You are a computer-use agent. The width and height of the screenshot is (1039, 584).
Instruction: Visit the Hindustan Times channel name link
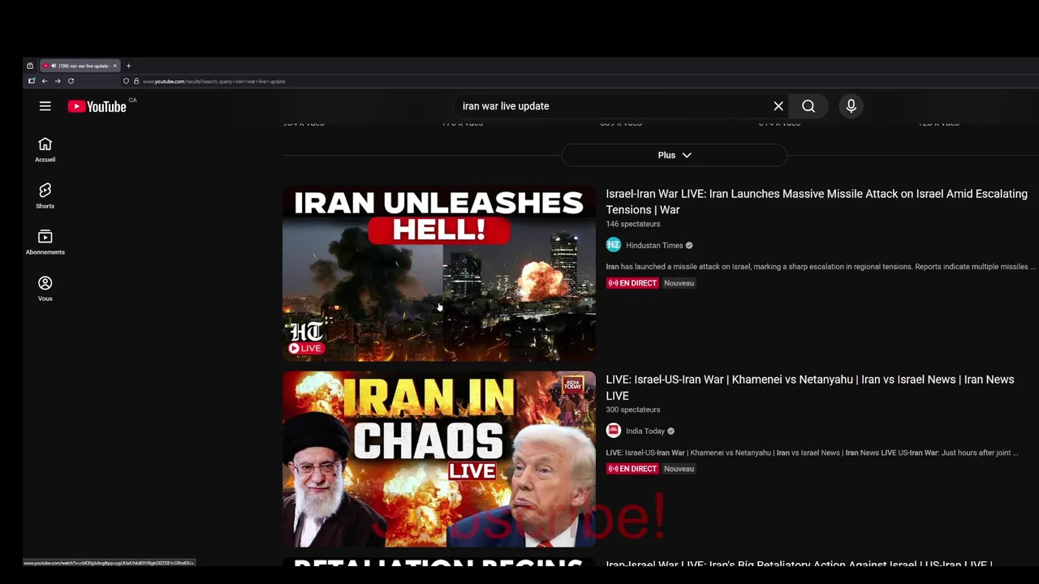[654, 246]
